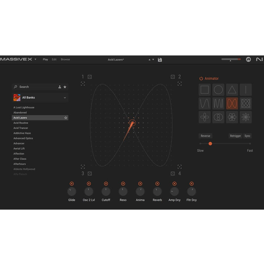Select the multi-petal flower animator shape
The height and width of the screenshot is (264, 264).
point(232,117)
